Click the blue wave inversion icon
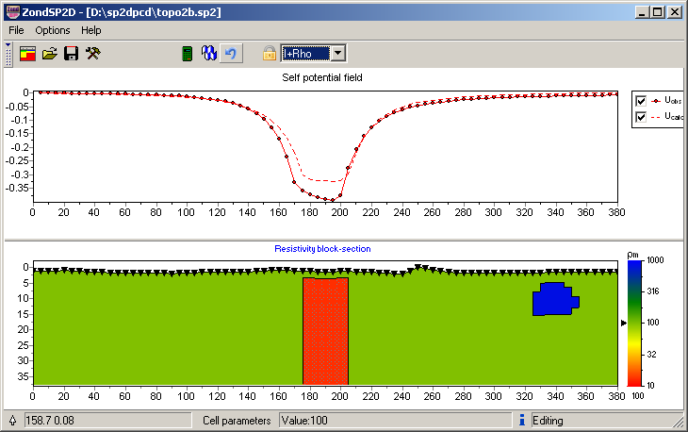The height and width of the screenshot is (432, 688). click(x=209, y=54)
